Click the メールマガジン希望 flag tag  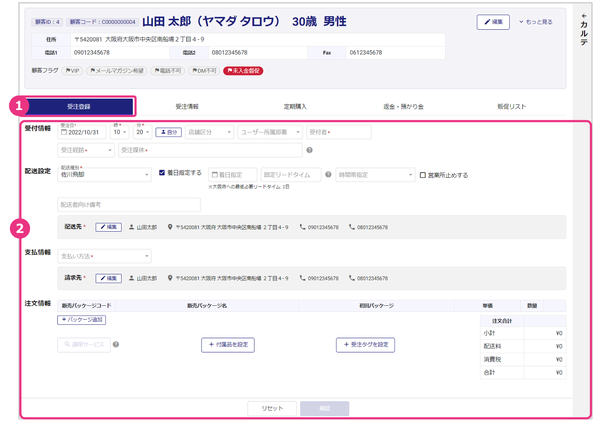pos(117,71)
